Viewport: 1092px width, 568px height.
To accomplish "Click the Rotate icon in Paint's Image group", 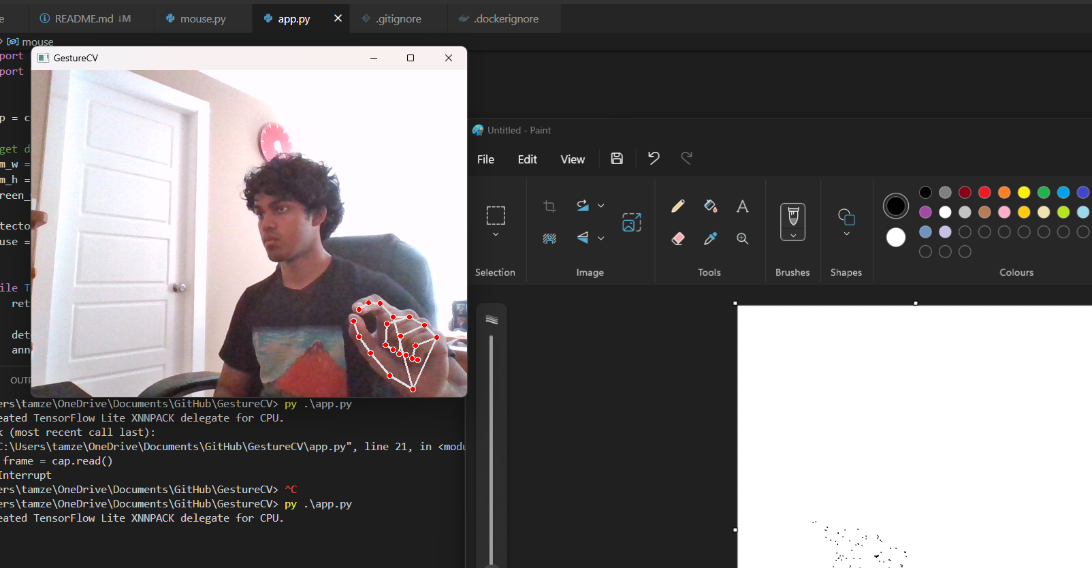I will click(583, 206).
